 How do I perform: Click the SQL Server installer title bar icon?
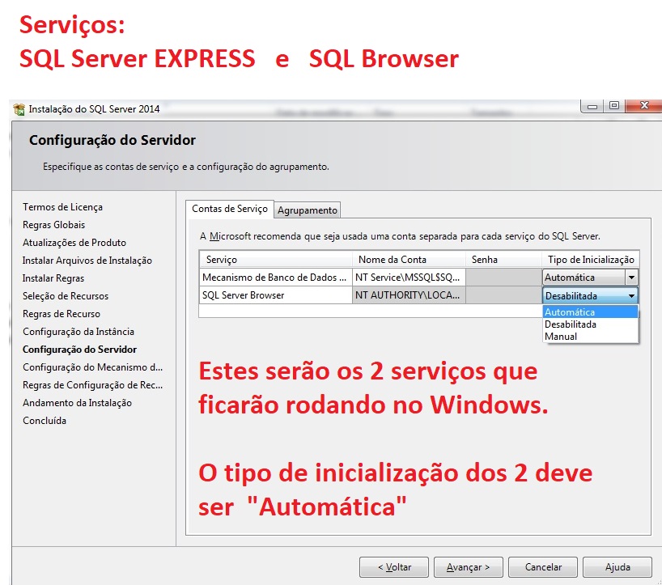coord(19,109)
